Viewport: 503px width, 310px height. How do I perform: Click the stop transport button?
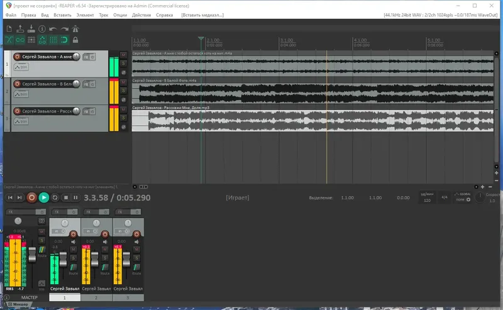tap(66, 197)
